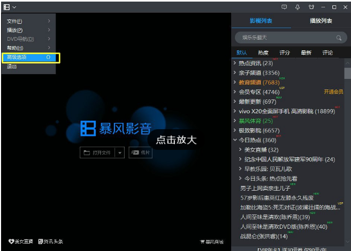
Task: Click the heart icon beside 美女直播
Action: click(11, 241)
